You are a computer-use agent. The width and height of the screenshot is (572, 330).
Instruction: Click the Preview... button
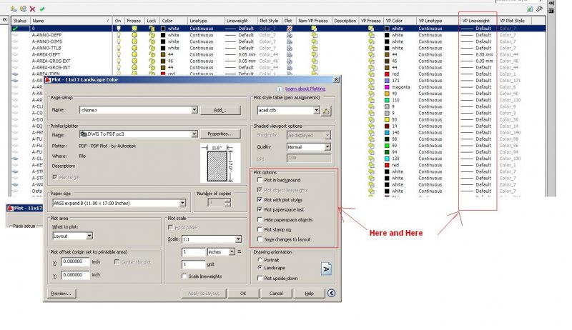point(60,293)
